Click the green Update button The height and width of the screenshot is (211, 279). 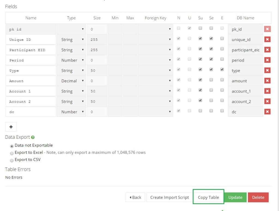[x=235, y=197]
